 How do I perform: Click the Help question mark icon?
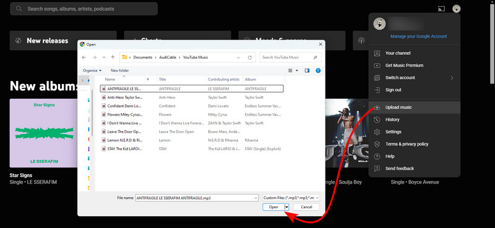(x=377, y=156)
